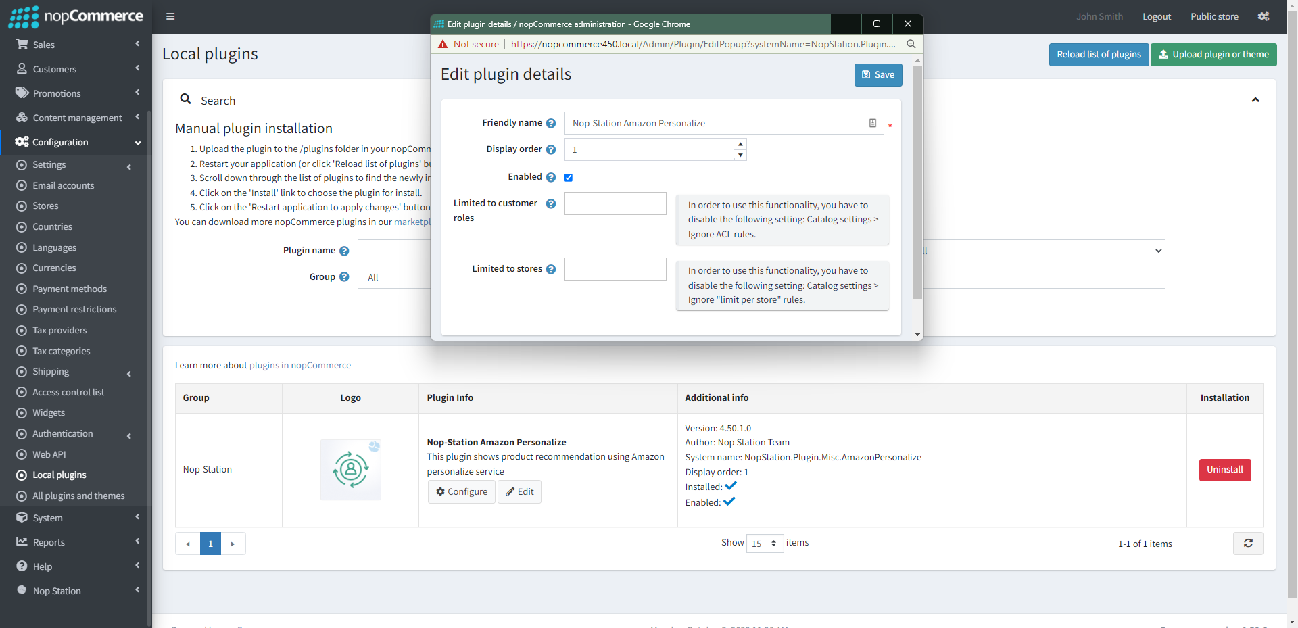1298x628 pixels.
Task: Click the Plugin name search field
Action: tap(394, 251)
